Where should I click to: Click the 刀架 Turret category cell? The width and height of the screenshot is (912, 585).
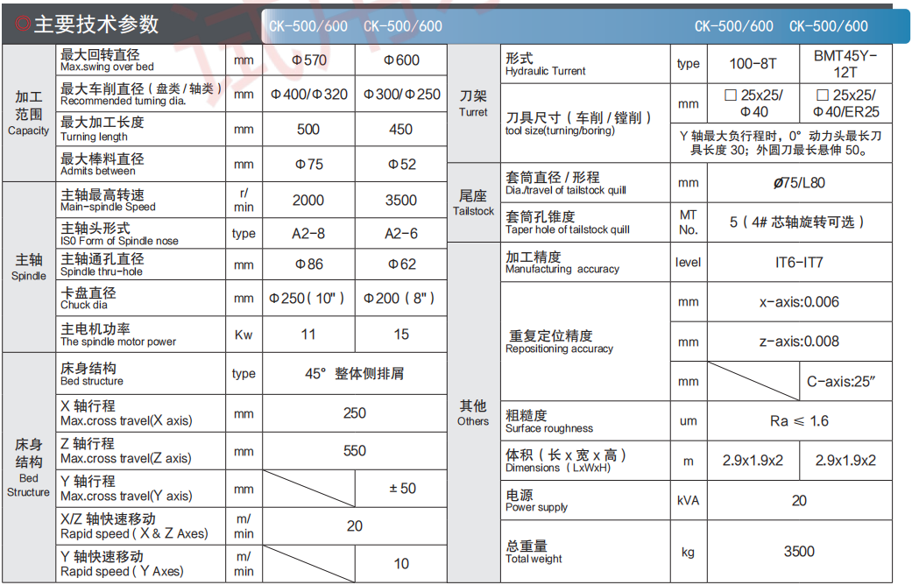tap(473, 103)
